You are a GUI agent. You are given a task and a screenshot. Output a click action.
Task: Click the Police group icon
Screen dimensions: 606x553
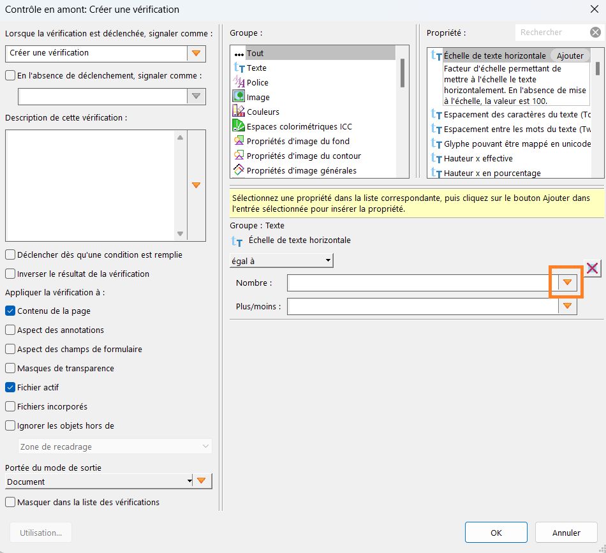pos(239,82)
